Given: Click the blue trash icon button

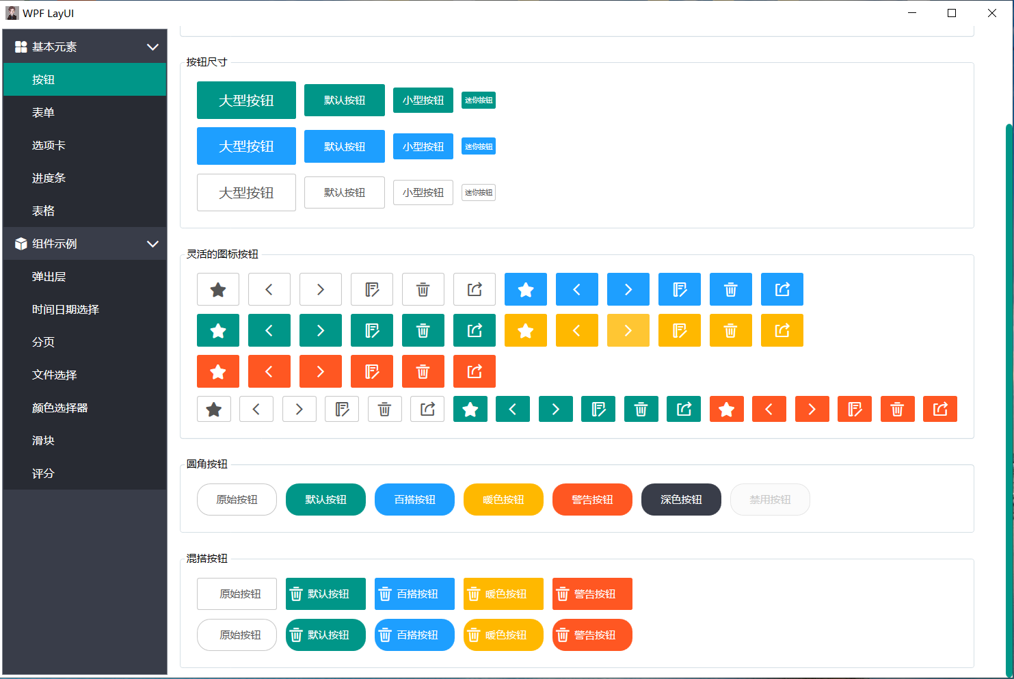Looking at the screenshot, I should tap(730, 289).
